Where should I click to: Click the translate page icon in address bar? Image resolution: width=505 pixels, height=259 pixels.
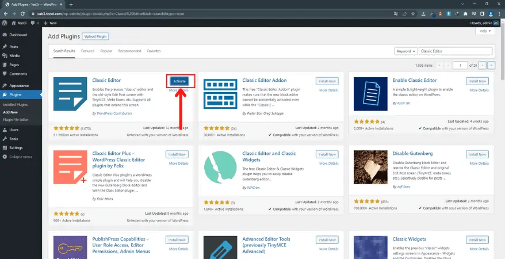(x=396, y=14)
